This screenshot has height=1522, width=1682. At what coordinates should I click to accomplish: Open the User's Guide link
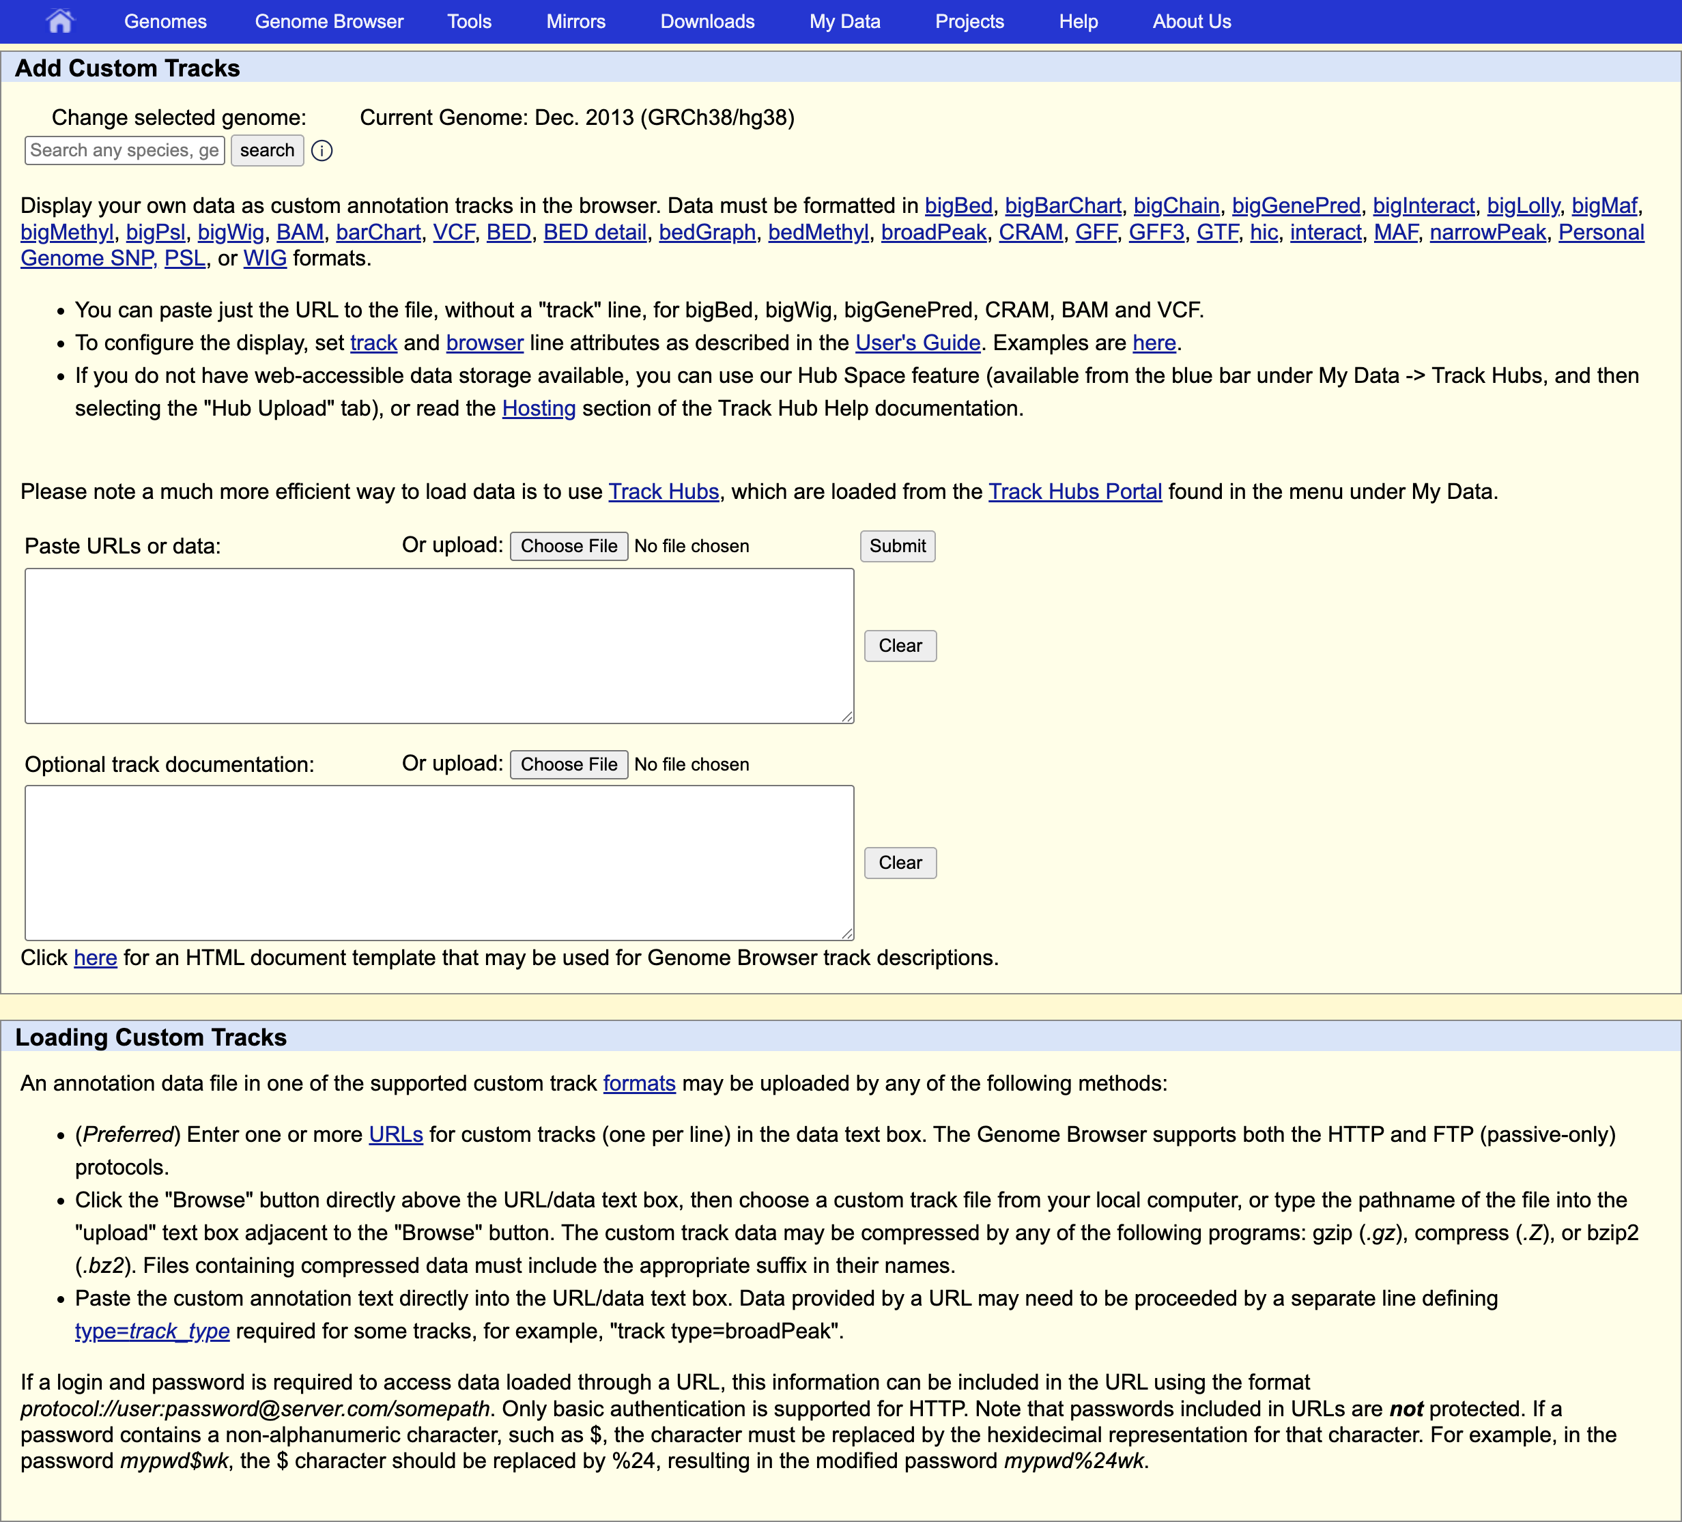coord(917,343)
